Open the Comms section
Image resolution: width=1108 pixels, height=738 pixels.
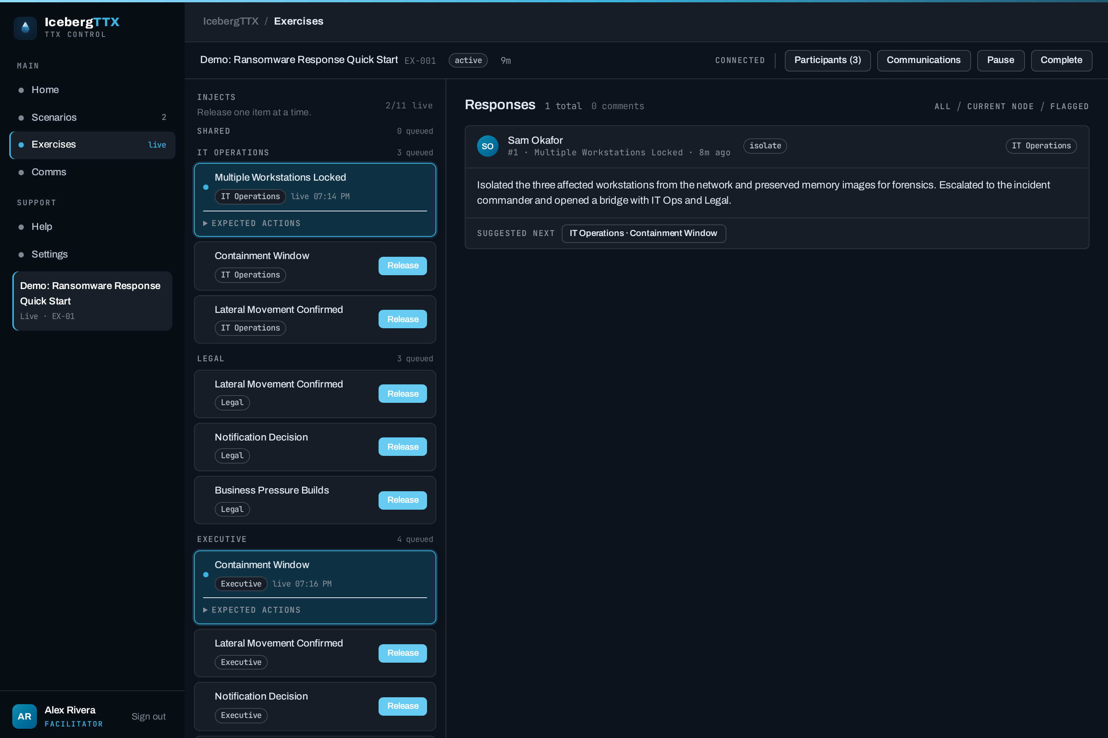tap(92, 172)
